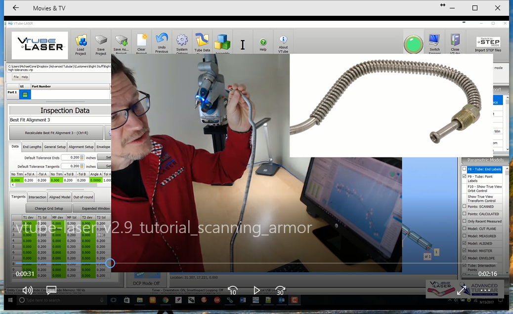Viewport: 513px width, 314px height.
Task: Toggle F8 - Tube: End Labels checkbox
Action: coord(464,169)
